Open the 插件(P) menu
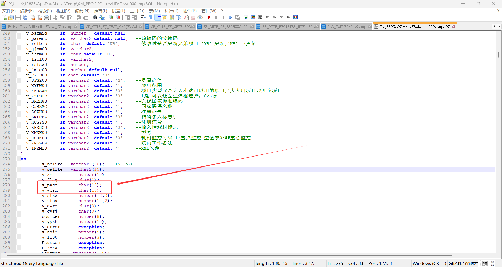The height and width of the screenshot is (267, 502). (190, 11)
